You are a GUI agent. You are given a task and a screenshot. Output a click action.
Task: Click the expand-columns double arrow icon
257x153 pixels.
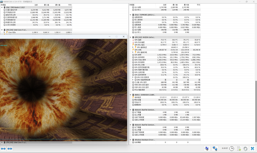(3, 149)
